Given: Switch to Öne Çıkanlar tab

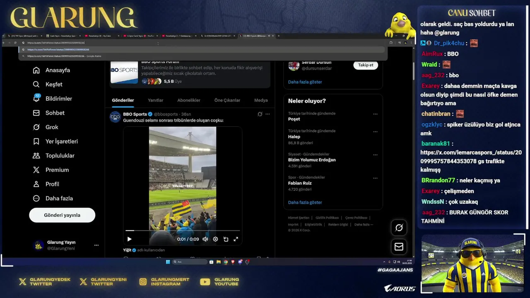Looking at the screenshot, I should (x=227, y=100).
